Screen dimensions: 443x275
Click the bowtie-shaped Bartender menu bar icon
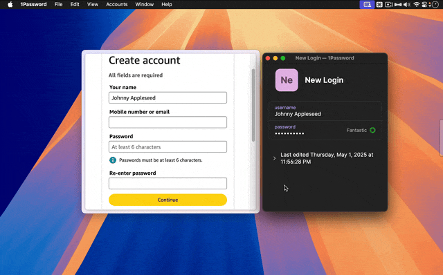[x=398, y=5]
